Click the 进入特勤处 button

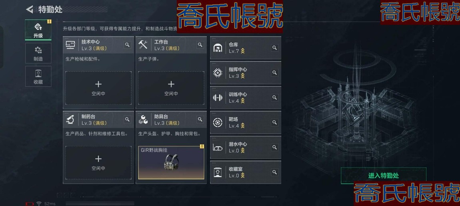pos(384,176)
